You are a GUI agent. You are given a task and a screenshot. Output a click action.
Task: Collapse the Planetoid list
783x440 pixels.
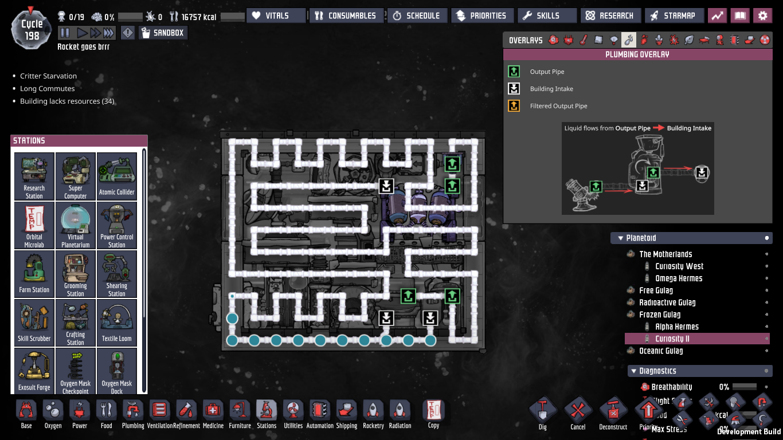[621, 238]
